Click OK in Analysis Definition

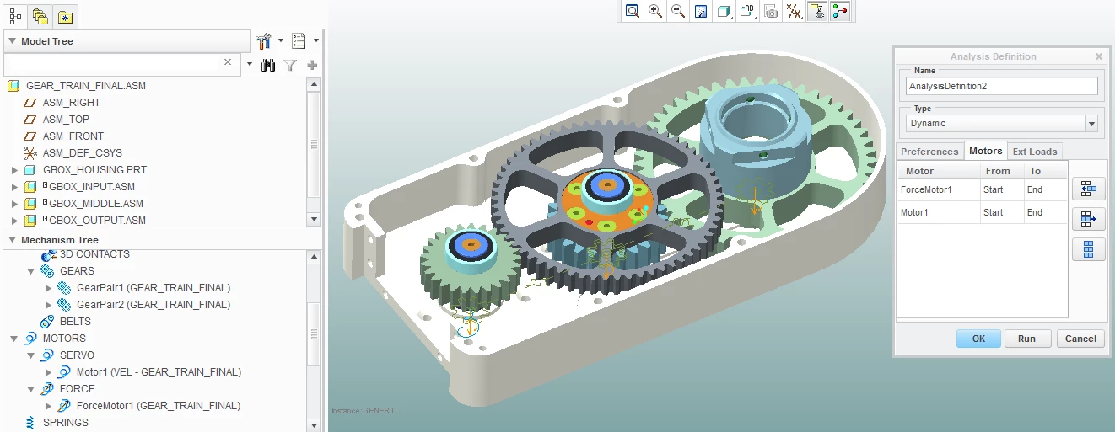pos(978,339)
